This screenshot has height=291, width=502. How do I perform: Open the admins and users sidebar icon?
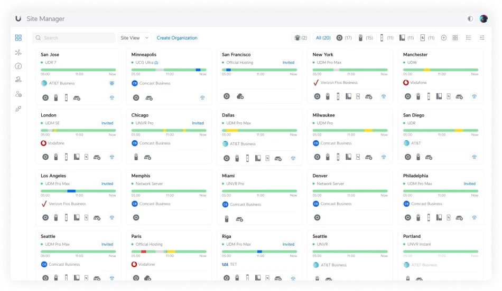18,94
